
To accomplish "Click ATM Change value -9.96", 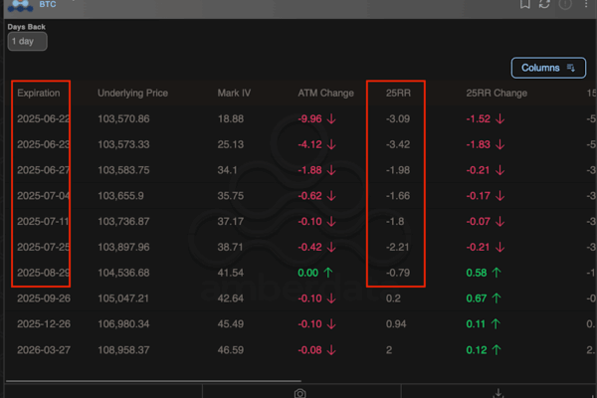I will point(309,118).
